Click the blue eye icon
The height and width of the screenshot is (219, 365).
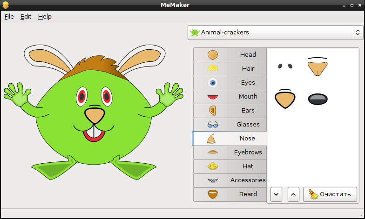click(x=212, y=83)
